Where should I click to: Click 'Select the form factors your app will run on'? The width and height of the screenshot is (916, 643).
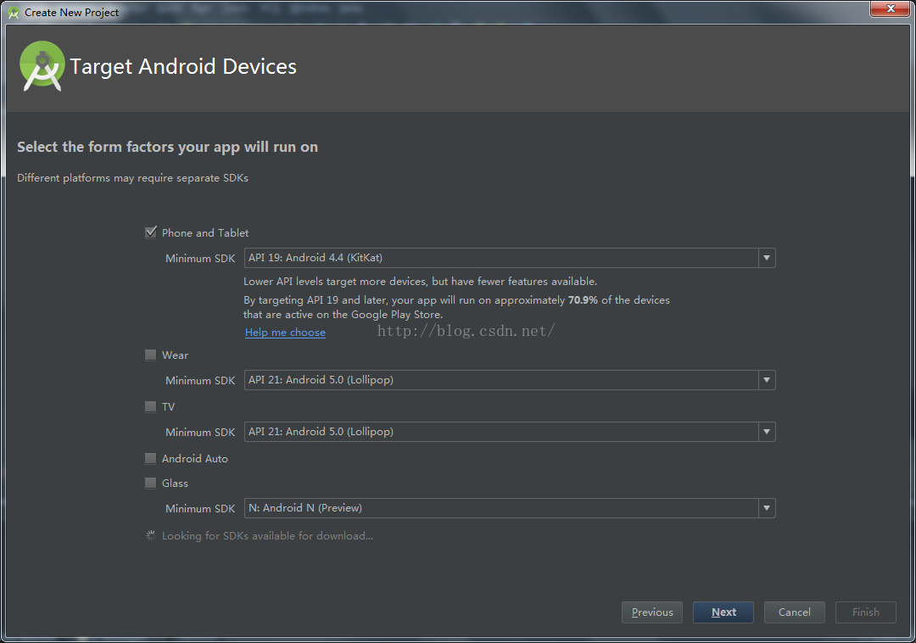tap(167, 147)
